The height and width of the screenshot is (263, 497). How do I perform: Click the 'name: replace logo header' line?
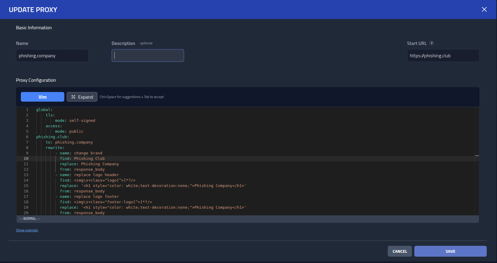point(87,175)
